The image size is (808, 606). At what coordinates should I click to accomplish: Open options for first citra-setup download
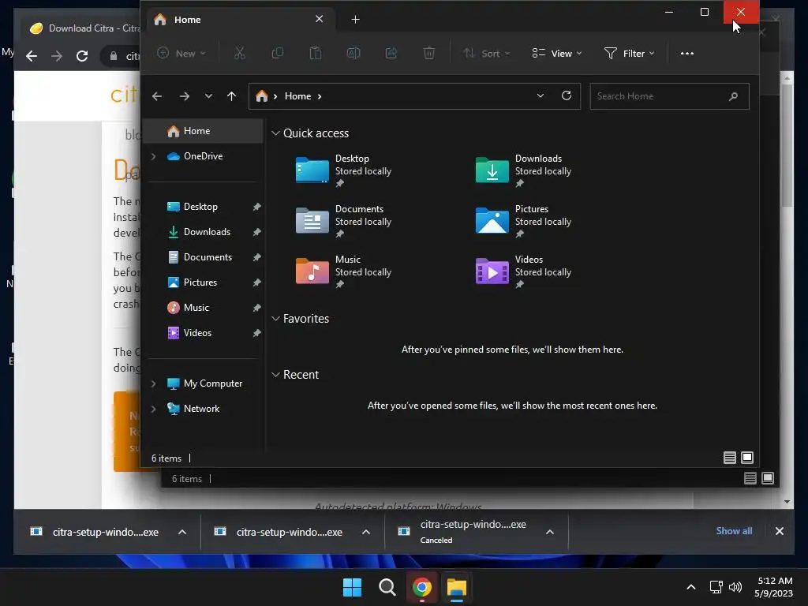point(182,532)
